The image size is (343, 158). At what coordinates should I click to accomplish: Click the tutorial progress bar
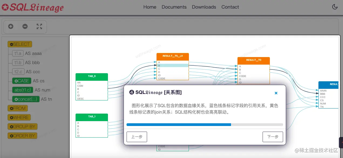[204, 125]
